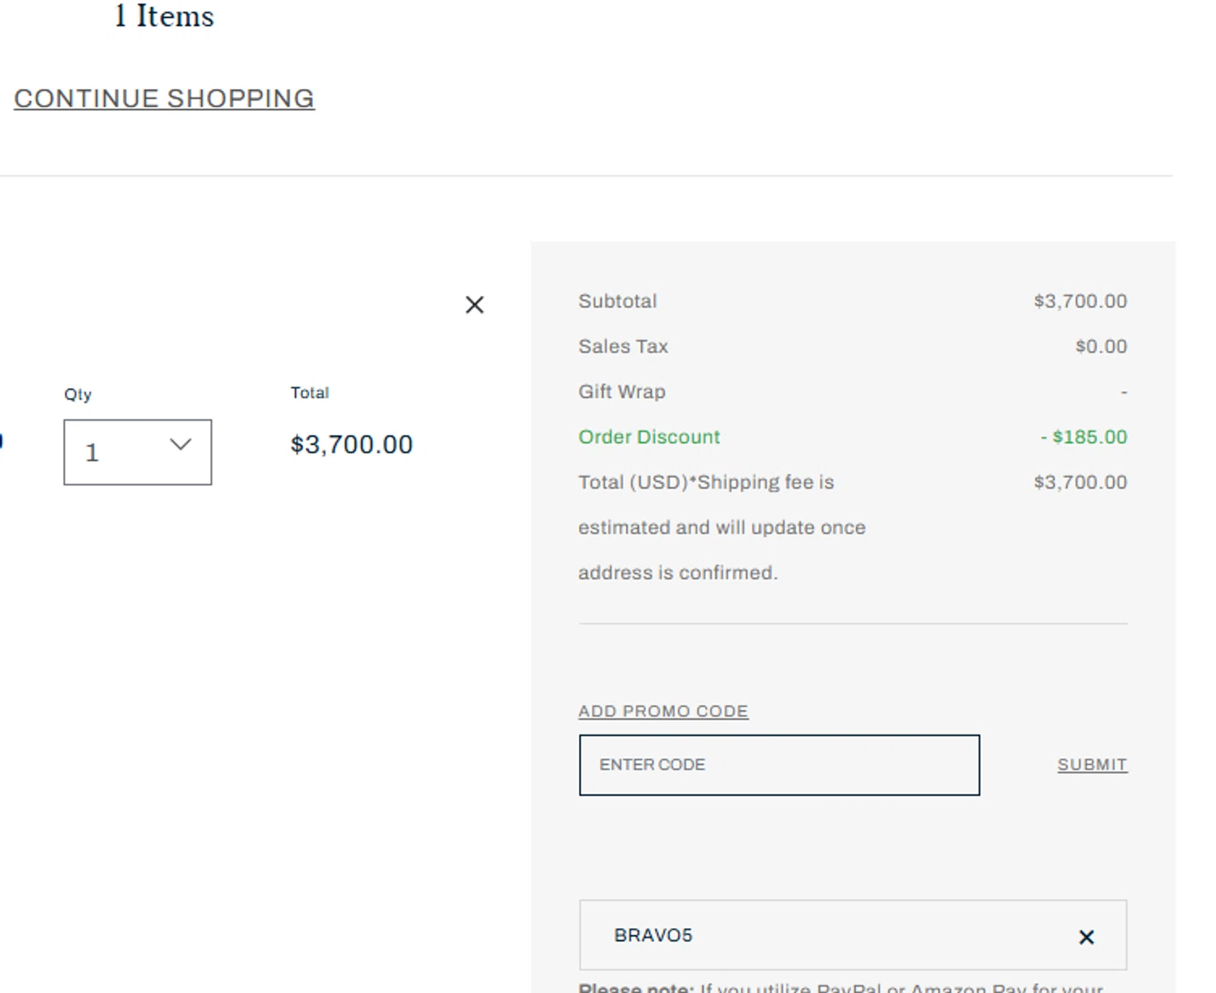Select the Gift Wrap label

(622, 392)
